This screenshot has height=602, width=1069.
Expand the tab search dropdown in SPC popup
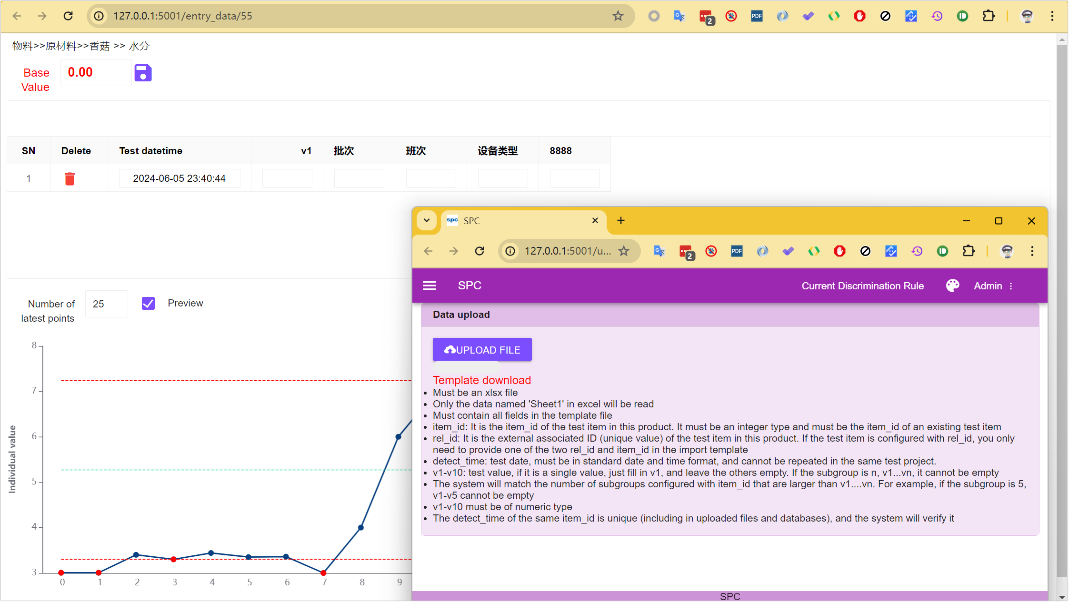tap(427, 220)
